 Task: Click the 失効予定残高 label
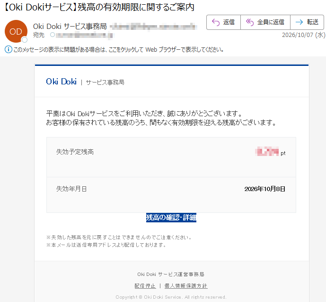75,152
